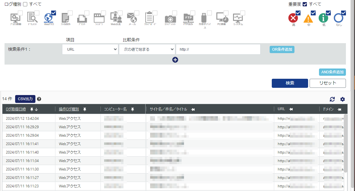Select the システム log type icon

point(238,18)
